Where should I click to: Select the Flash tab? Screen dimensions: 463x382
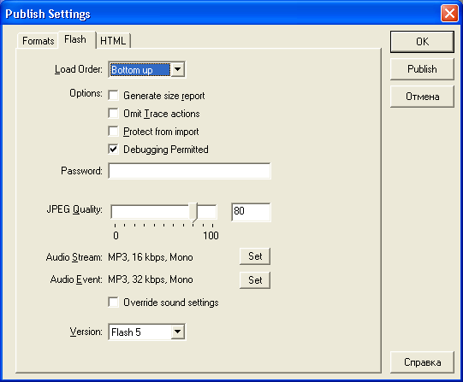[x=75, y=39]
